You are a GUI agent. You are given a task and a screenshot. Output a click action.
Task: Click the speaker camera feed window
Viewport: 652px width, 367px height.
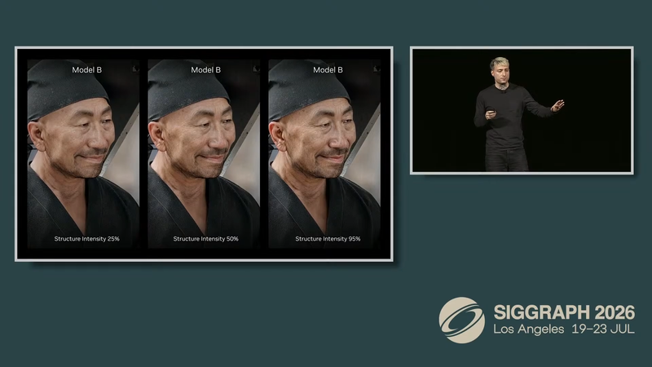point(522,110)
